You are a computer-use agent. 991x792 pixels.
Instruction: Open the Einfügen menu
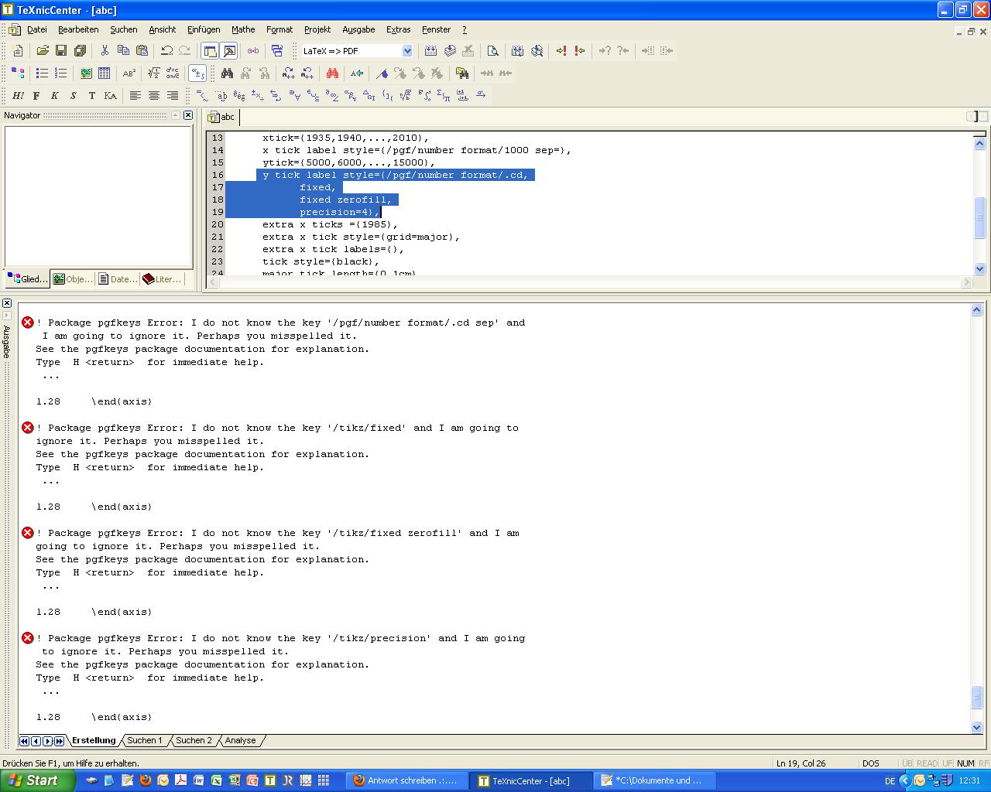(204, 29)
